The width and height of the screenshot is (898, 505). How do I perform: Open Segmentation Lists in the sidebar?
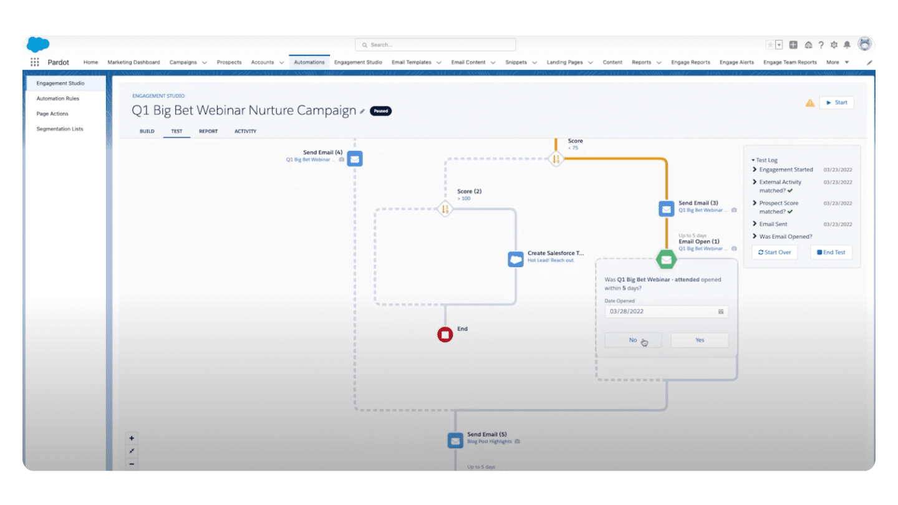pyautogui.click(x=60, y=129)
